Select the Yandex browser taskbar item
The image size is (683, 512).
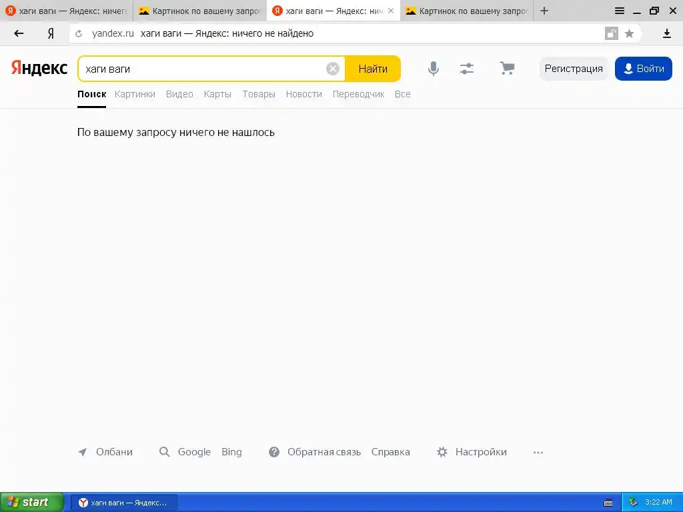click(124, 503)
